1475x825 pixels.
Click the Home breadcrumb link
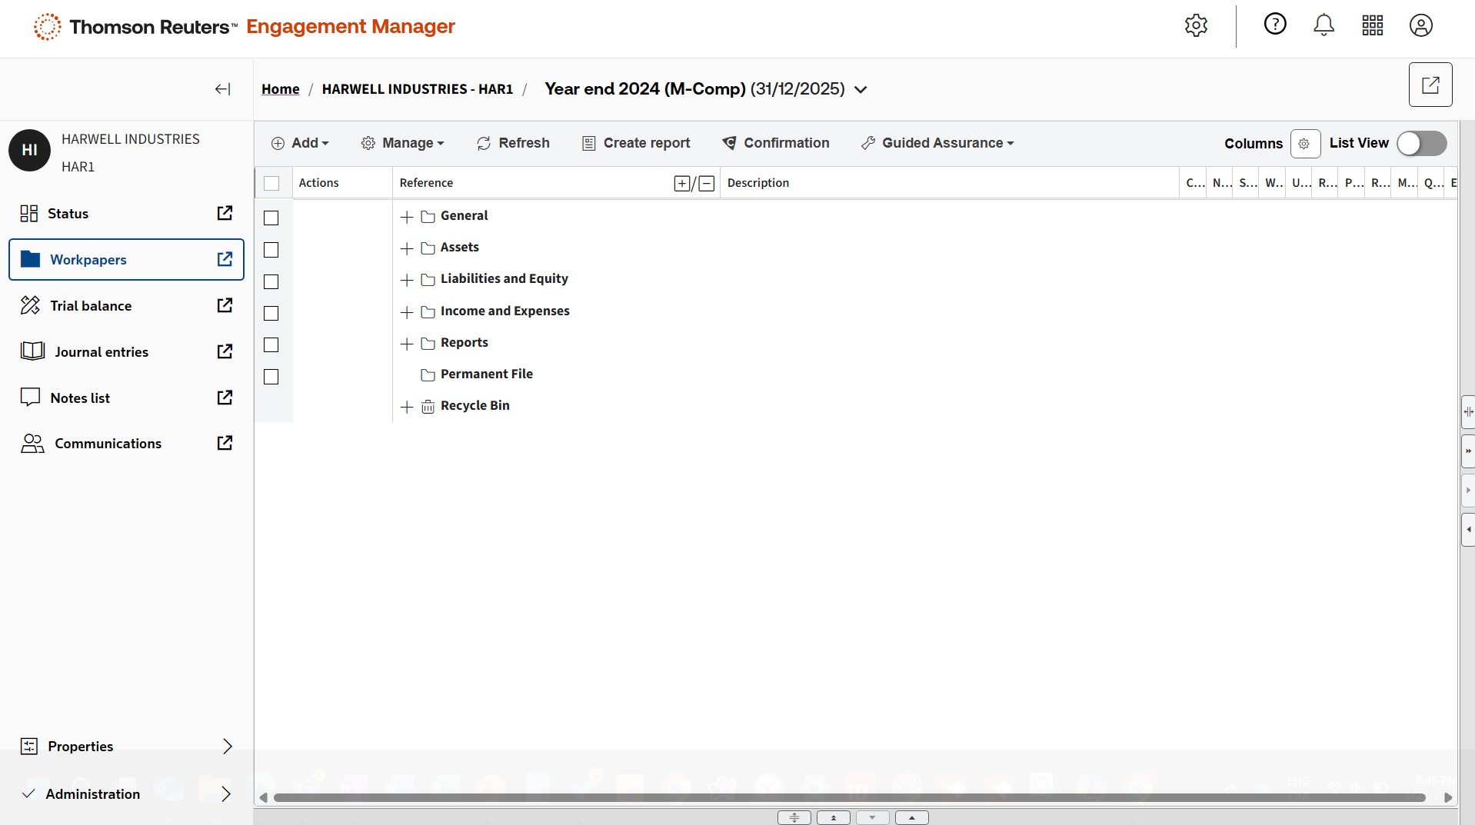pyautogui.click(x=280, y=89)
